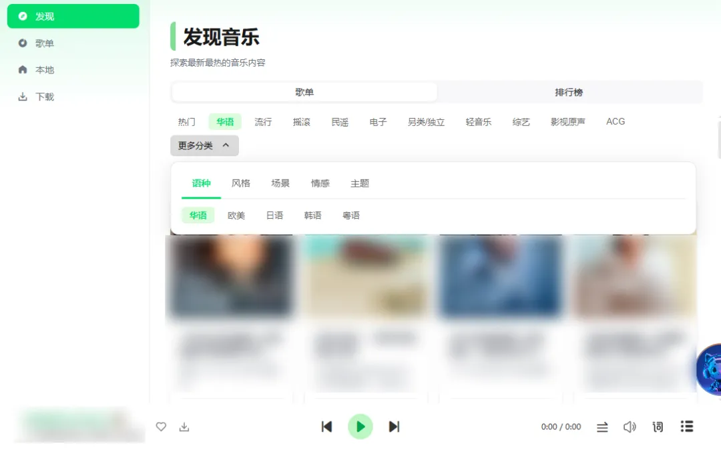Open the first playlist cover thumbnail
721x450 pixels.
232,277
